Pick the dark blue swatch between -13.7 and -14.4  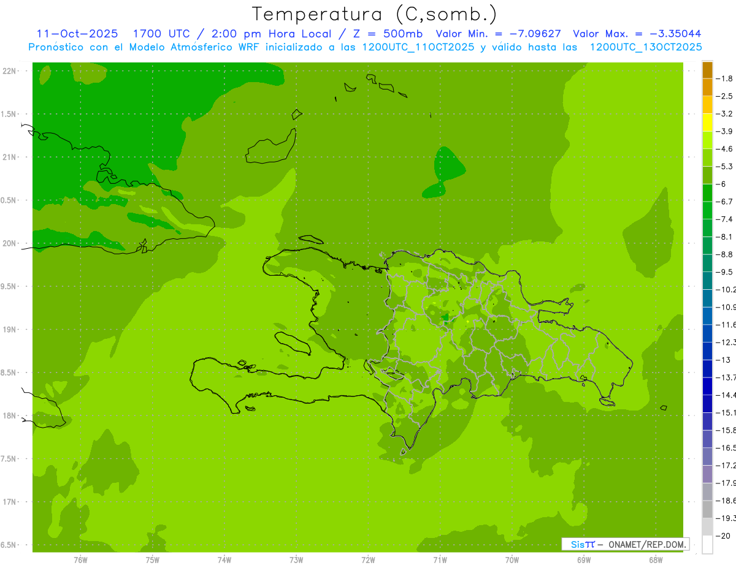pyautogui.click(x=707, y=386)
